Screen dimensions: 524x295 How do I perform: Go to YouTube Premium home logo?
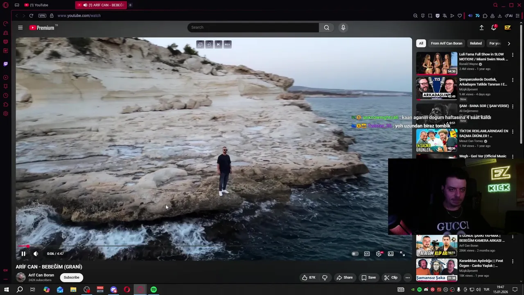[42, 27]
